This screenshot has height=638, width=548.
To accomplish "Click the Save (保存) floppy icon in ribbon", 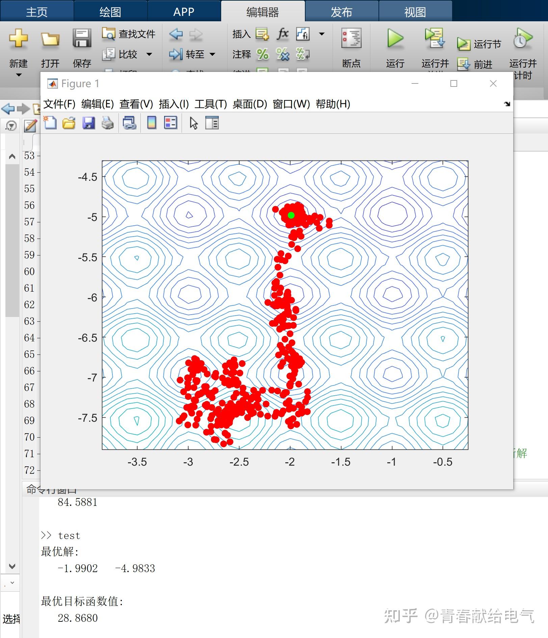I will tap(82, 38).
